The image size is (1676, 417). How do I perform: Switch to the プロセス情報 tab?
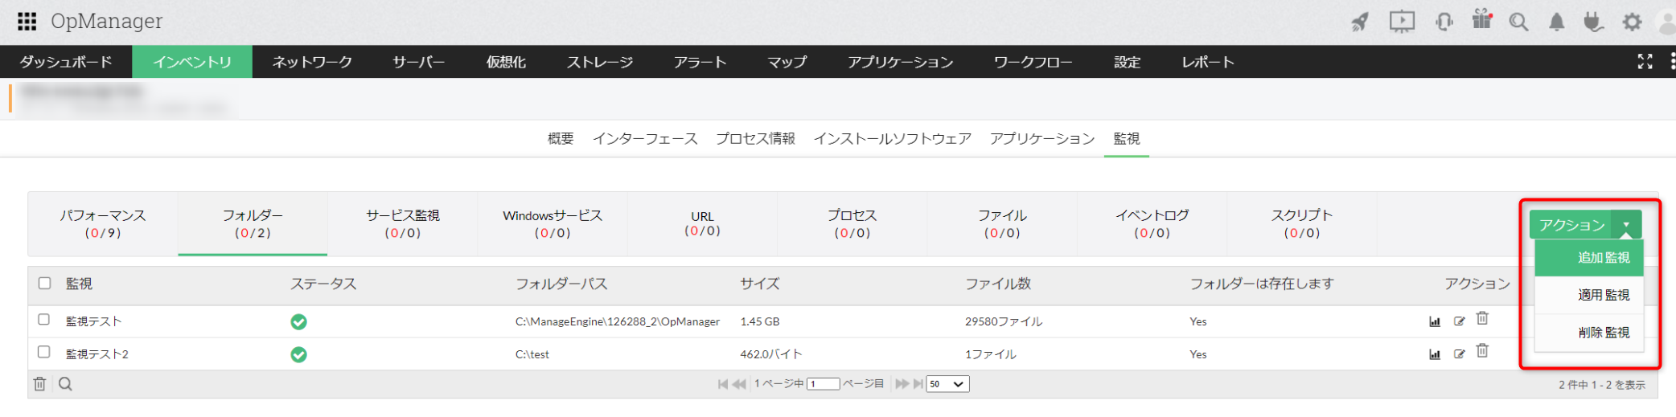[756, 139]
